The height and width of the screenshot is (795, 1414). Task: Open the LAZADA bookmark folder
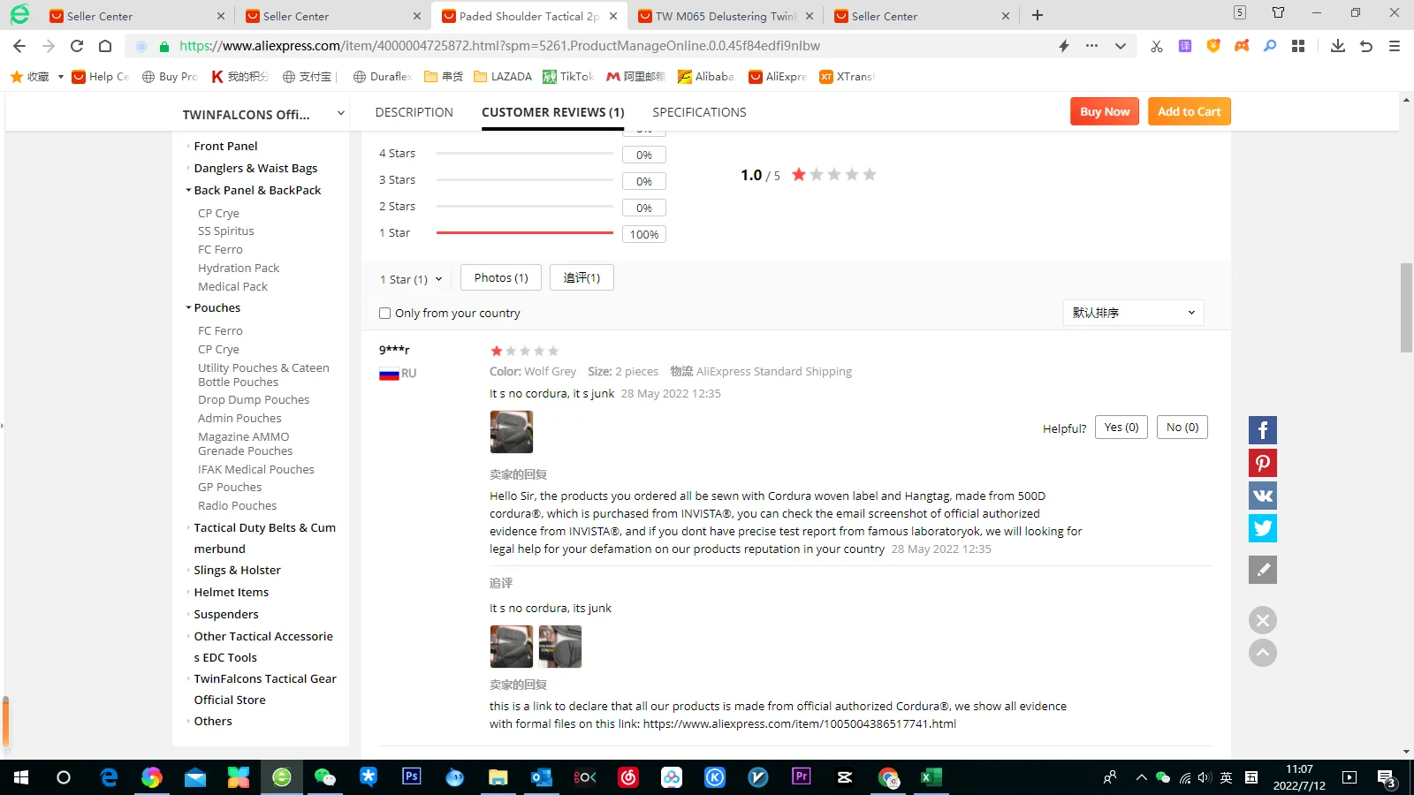click(x=503, y=77)
